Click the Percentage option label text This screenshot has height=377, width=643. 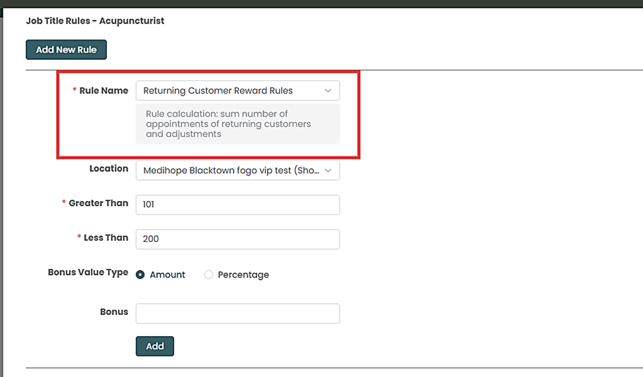pyautogui.click(x=243, y=275)
